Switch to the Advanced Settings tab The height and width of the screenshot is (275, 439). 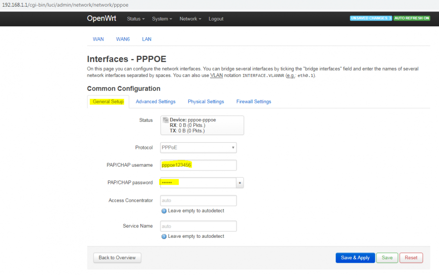point(155,102)
